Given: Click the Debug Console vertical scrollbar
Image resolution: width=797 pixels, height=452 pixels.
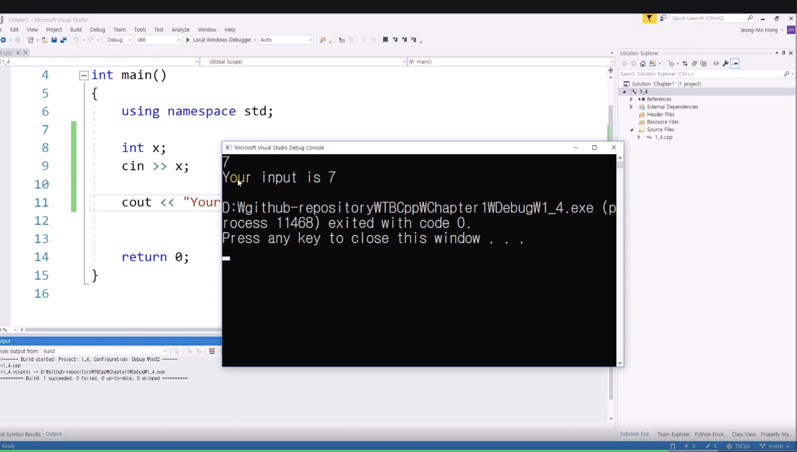Looking at the screenshot, I should [x=620, y=260].
